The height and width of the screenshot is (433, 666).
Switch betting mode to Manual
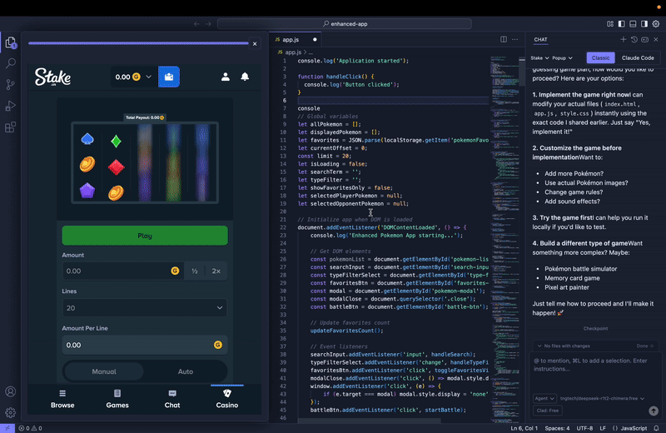point(103,371)
